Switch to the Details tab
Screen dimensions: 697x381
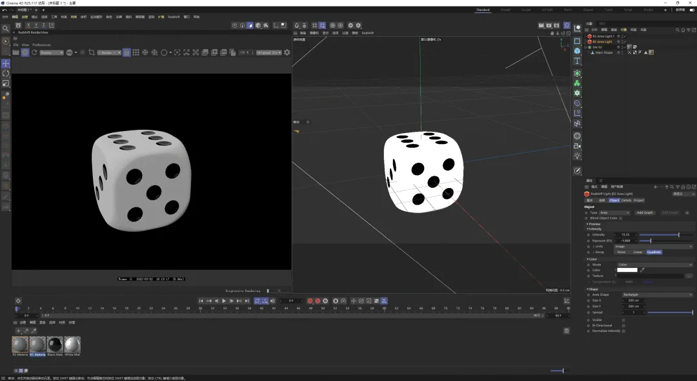click(626, 200)
